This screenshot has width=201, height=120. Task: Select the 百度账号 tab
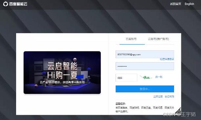pyautogui.click(x=131, y=39)
